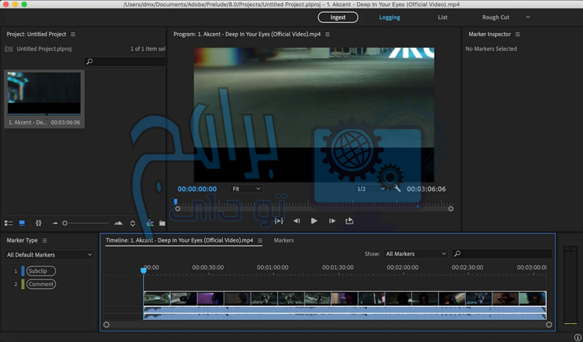Image resolution: width=583 pixels, height=342 pixels.
Task: Click the info icon in status bar
Action: 577,337
